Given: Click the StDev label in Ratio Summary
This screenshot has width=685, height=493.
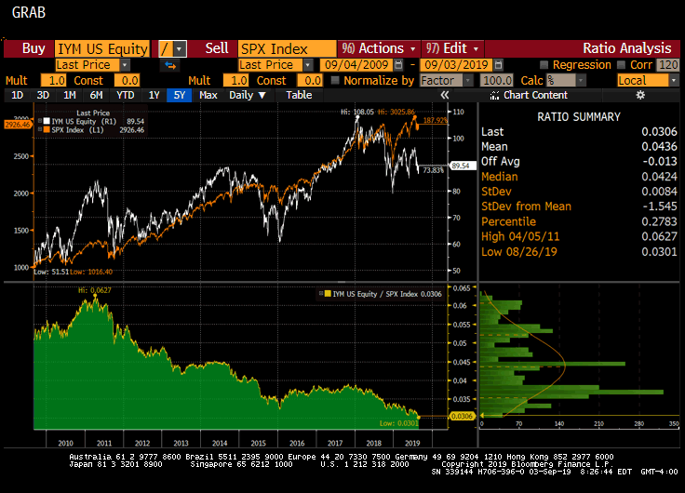Looking at the screenshot, I should coord(496,192).
